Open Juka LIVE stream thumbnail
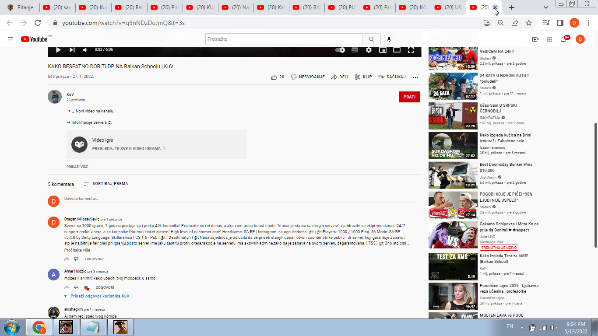 point(453,234)
